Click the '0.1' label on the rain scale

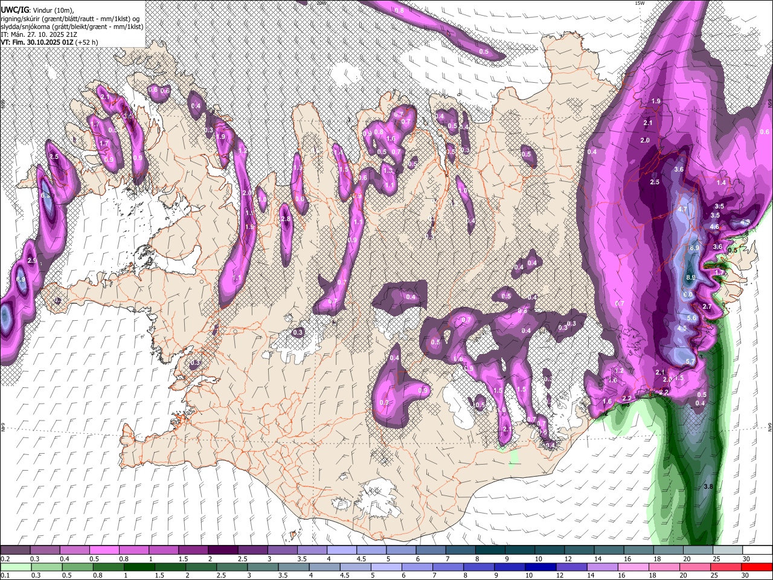5,576
